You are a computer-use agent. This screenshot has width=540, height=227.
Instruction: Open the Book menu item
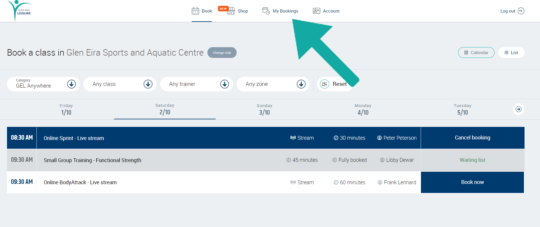click(x=202, y=11)
